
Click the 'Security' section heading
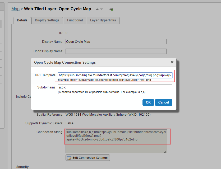pos(22,167)
